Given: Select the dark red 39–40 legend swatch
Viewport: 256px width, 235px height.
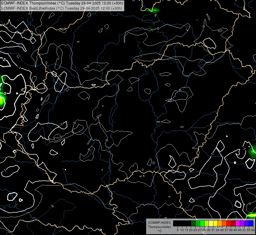Looking at the screenshot, I should 233,223.
